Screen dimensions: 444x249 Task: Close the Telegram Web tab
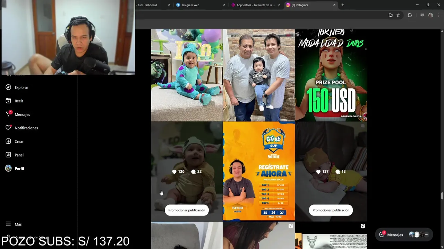click(224, 5)
